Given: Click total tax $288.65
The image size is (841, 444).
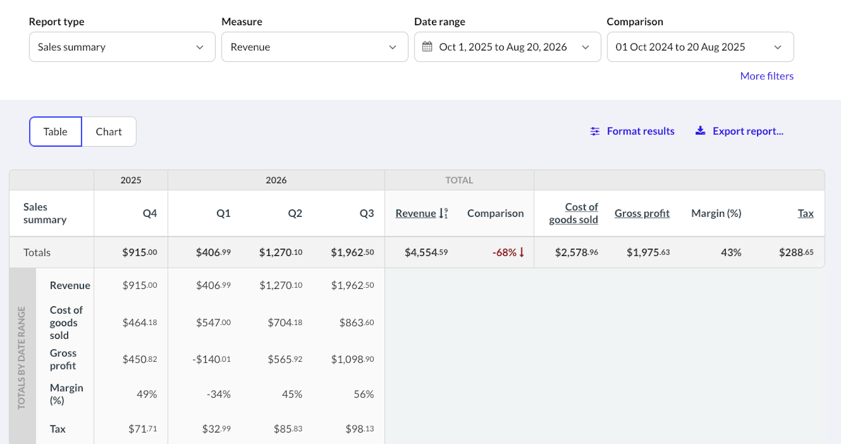Looking at the screenshot, I should (x=797, y=252).
